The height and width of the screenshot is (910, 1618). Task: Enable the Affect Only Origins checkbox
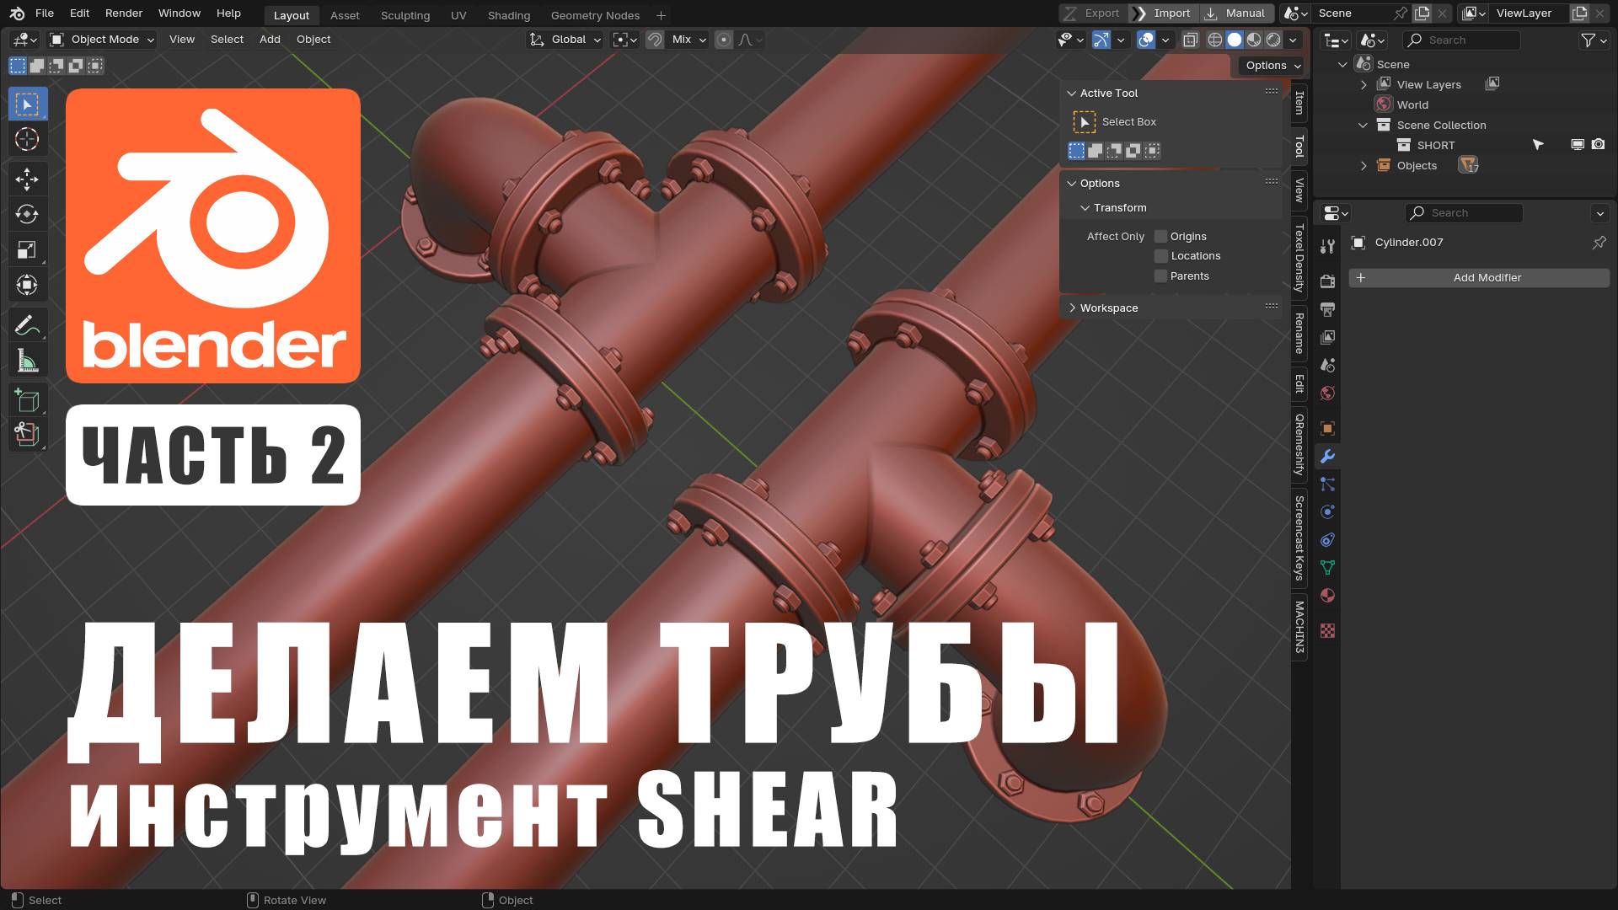(1161, 236)
